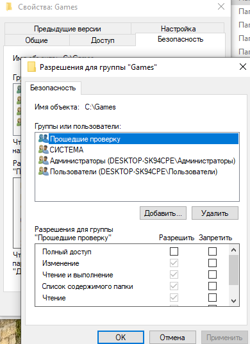
Task: Click the group icon beside Прошедшие проверку
Action: pos(43,138)
